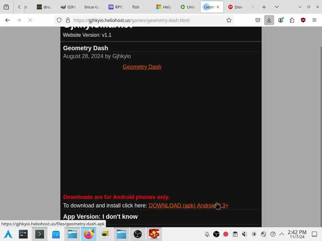
Task: Switch to the RPC tab
Action: (x=116, y=7)
